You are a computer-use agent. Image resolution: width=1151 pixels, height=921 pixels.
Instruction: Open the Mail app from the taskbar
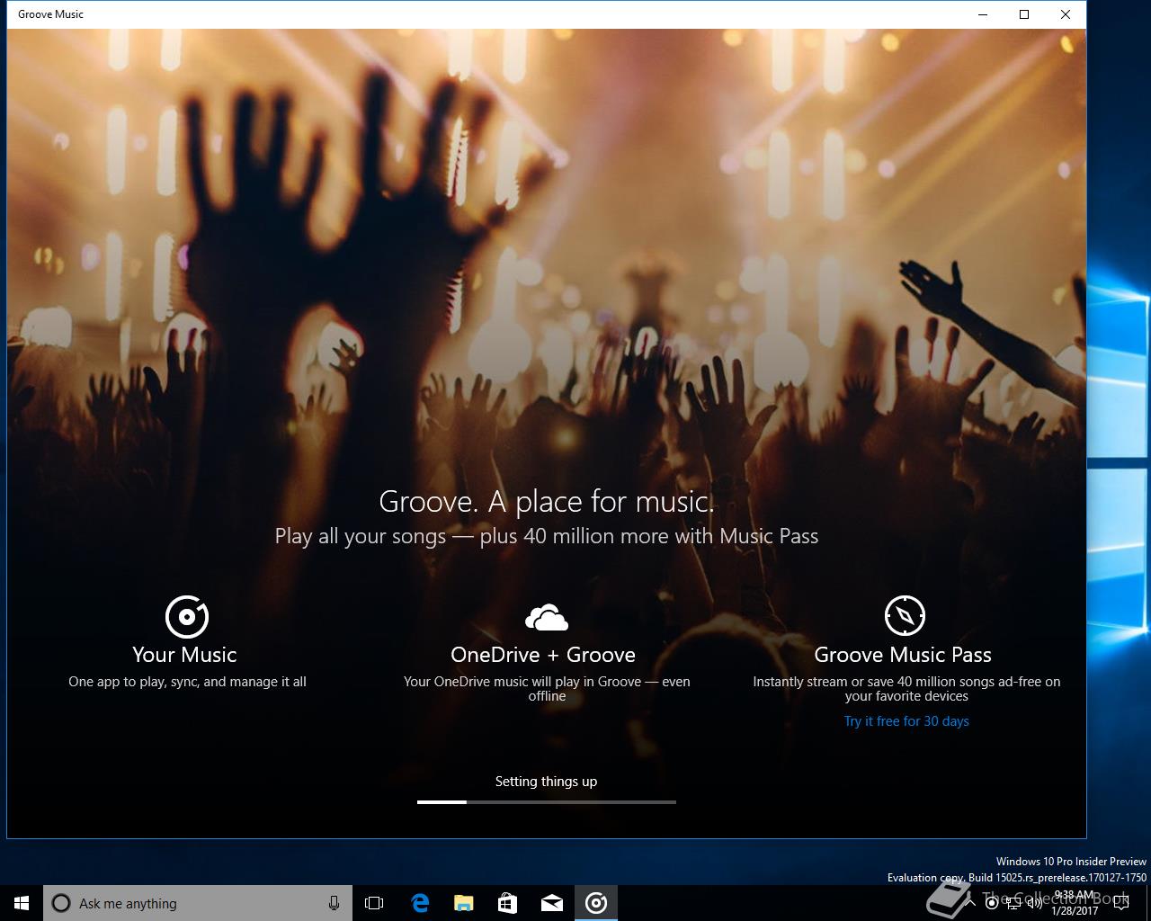click(x=551, y=903)
